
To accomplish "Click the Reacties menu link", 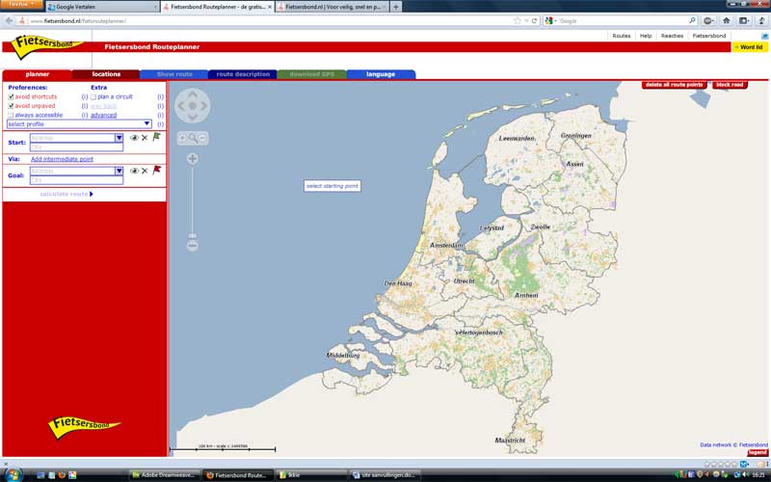I will [672, 36].
